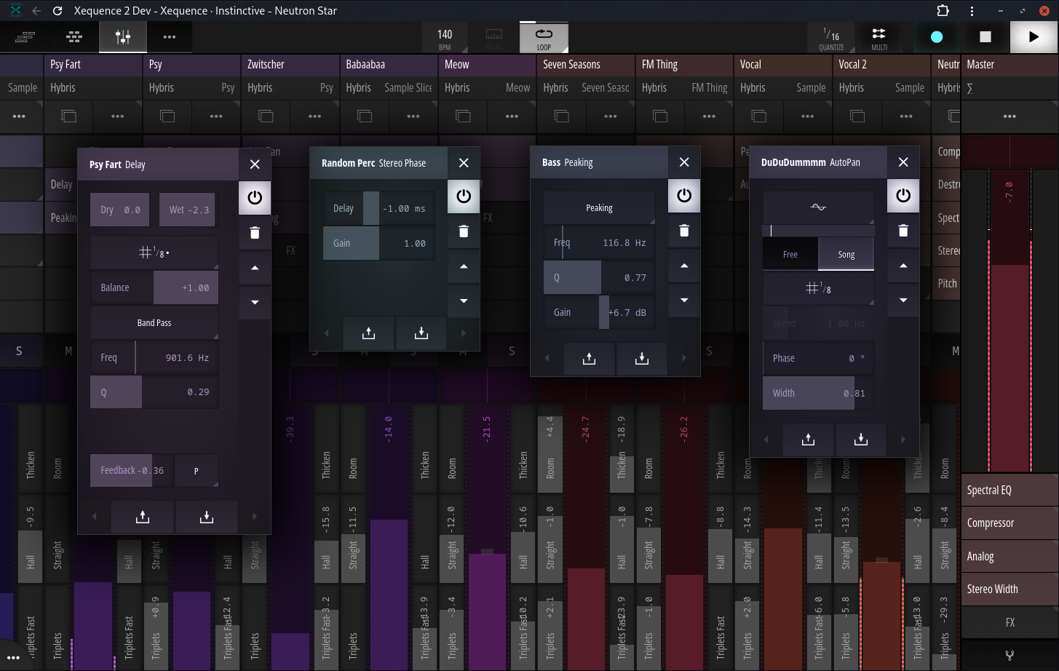Export preset from the Psy Fart Delay panel
1059x671 pixels.
(143, 517)
